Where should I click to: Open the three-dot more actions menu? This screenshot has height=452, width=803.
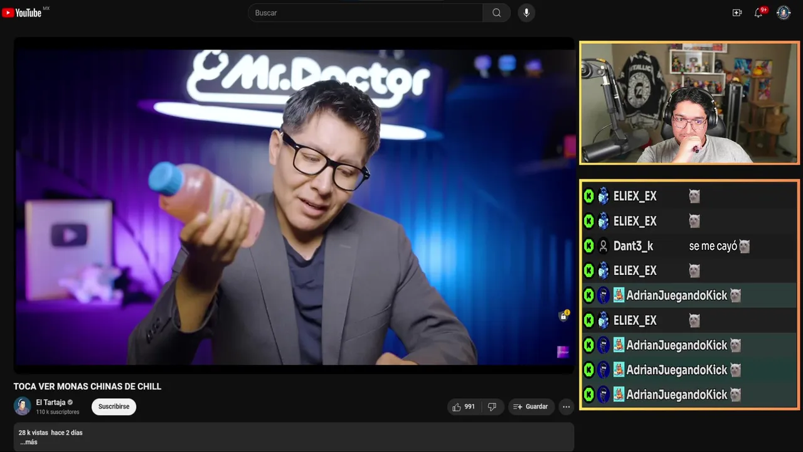coord(566,407)
